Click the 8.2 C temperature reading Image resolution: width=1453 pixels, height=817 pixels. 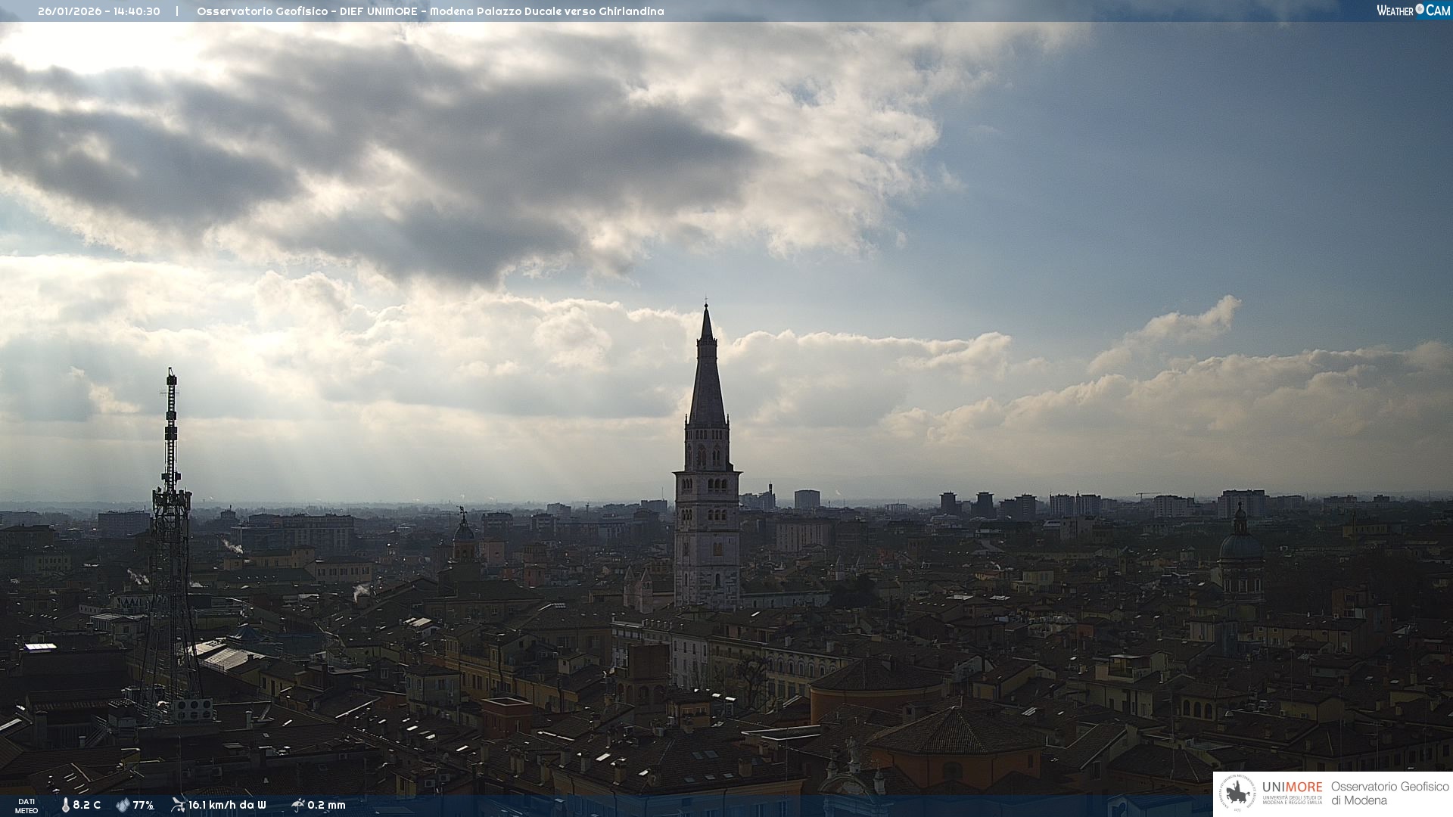(x=87, y=805)
